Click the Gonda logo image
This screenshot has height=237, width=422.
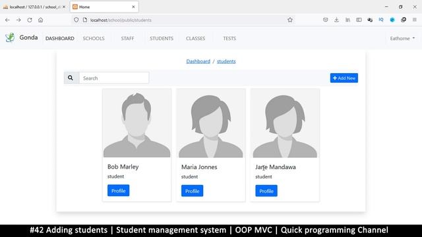(10, 38)
